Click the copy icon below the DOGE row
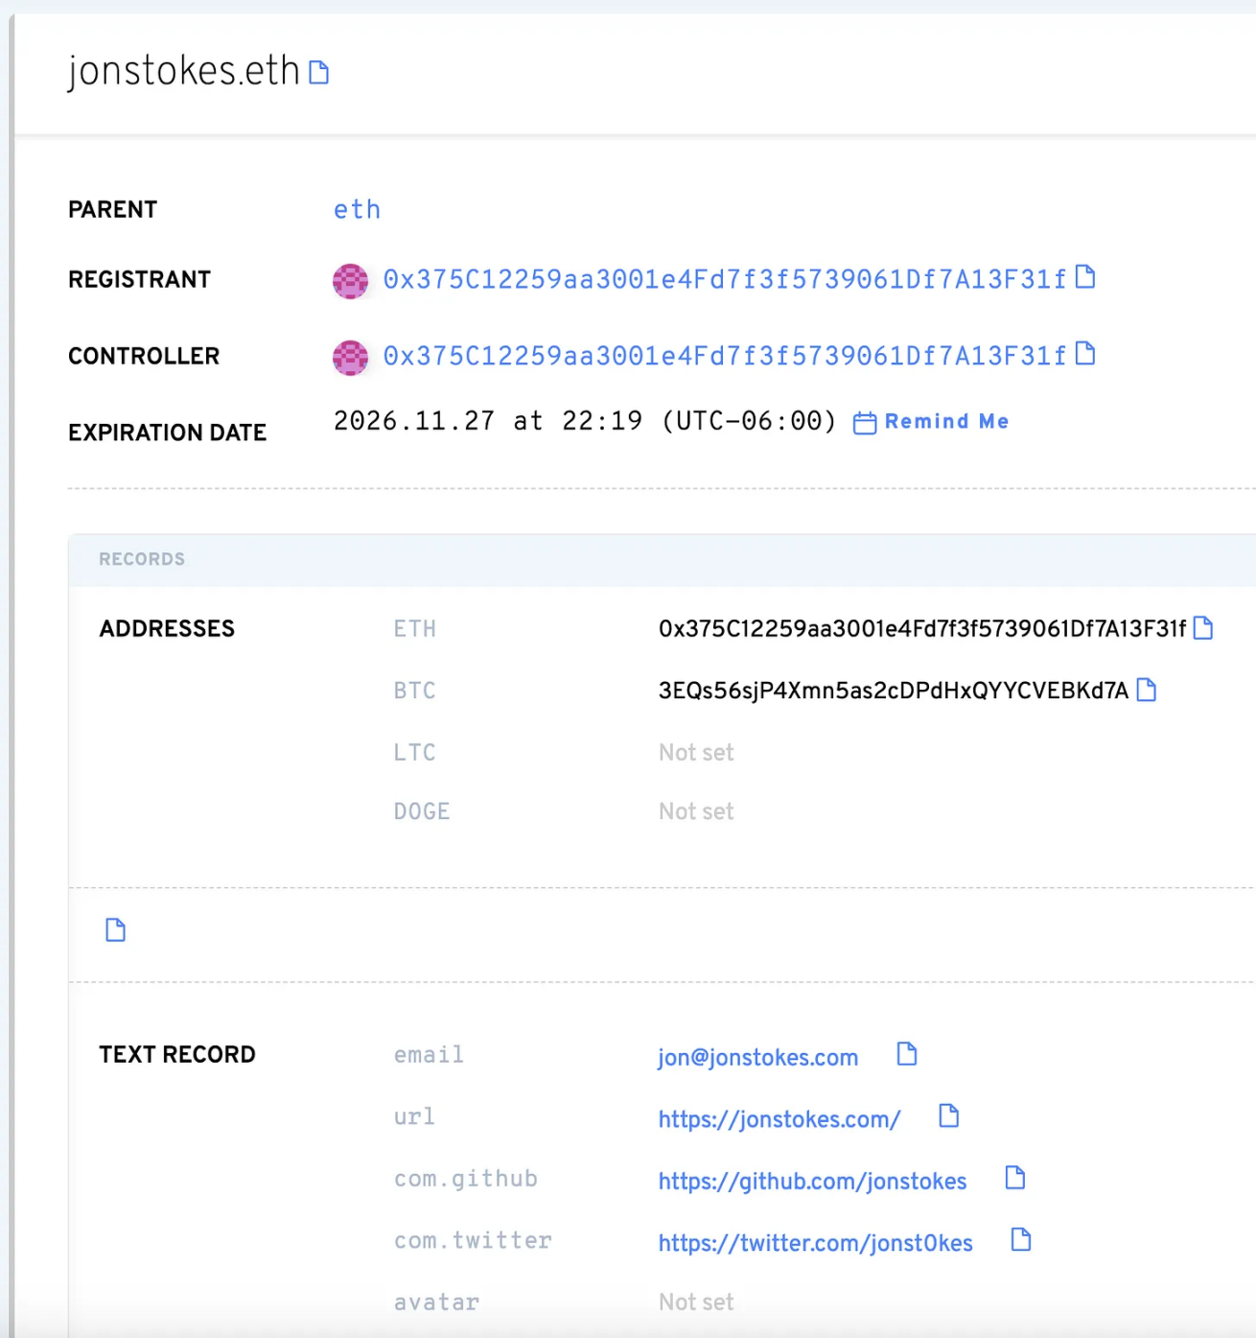Image resolution: width=1256 pixels, height=1338 pixels. point(115,929)
